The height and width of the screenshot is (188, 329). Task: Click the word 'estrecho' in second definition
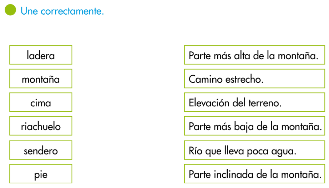[x=243, y=79]
